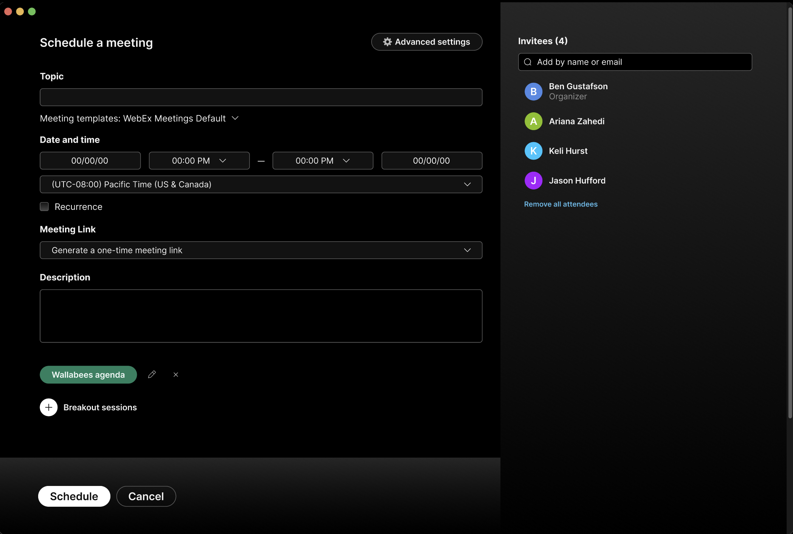This screenshot has height=534, width=793.
Task: Click the search magnifier in the invitees field
Action: tap(528, 62)
